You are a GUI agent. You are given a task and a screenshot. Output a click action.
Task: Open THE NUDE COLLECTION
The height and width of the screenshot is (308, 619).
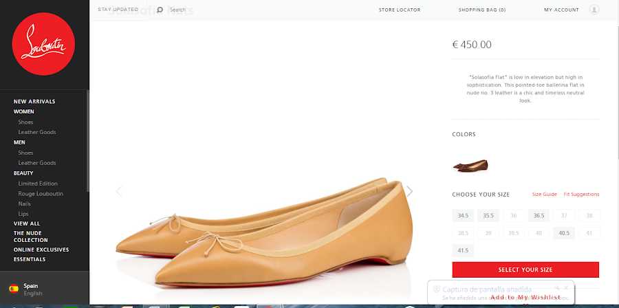(31, 236)
